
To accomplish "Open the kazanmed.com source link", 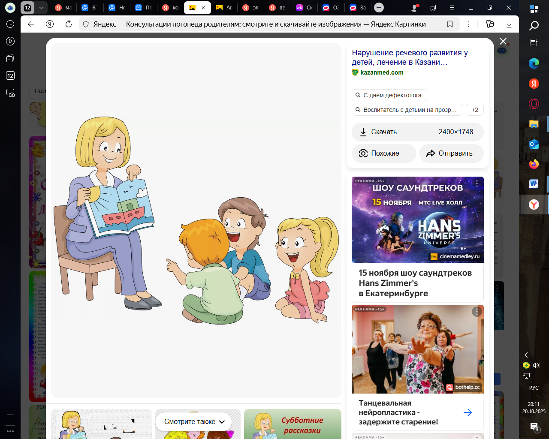I will (x=381, y=72).
